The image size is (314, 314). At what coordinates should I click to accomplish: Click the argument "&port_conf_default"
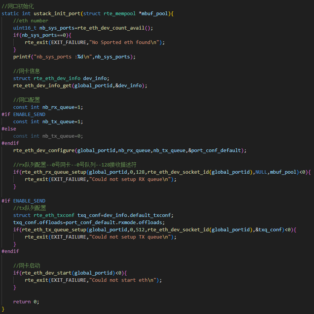tap(215, 151)
